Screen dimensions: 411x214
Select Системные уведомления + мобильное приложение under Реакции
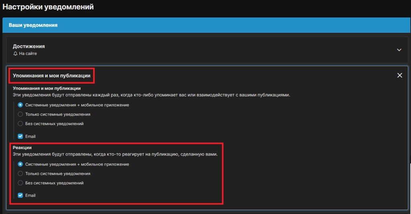(x=20, y=164)
